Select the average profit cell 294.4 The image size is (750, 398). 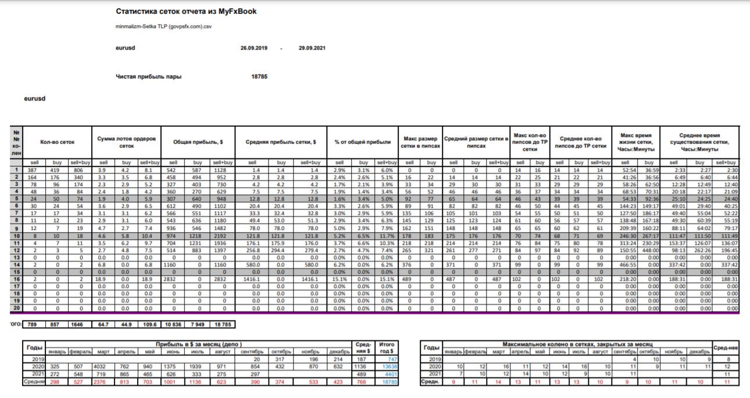click(x=280, y=251)
